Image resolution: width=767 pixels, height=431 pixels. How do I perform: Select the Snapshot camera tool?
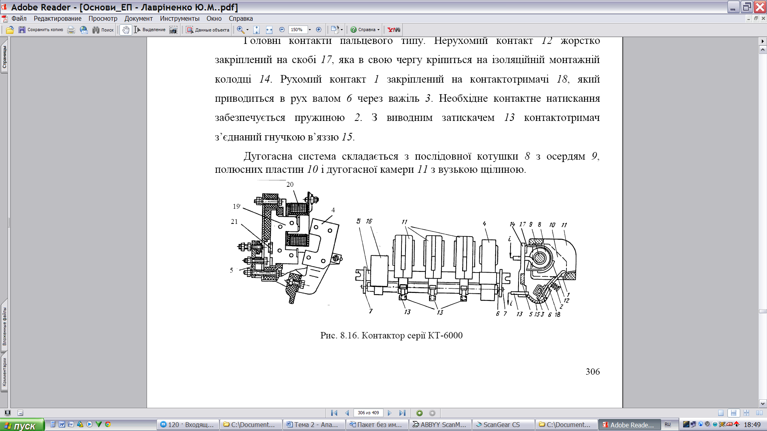click(x=173, y=30)
